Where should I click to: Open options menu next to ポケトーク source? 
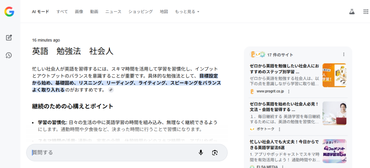(279, 129)
